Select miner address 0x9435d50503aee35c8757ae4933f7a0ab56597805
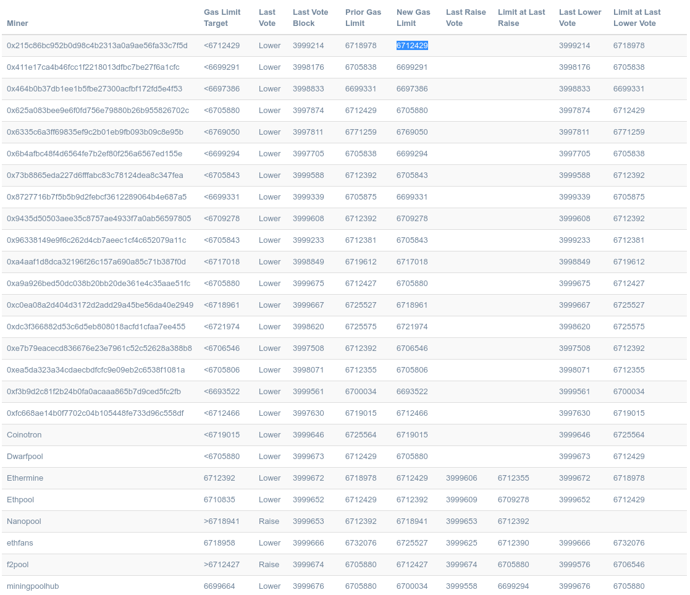 pos(99,218)
